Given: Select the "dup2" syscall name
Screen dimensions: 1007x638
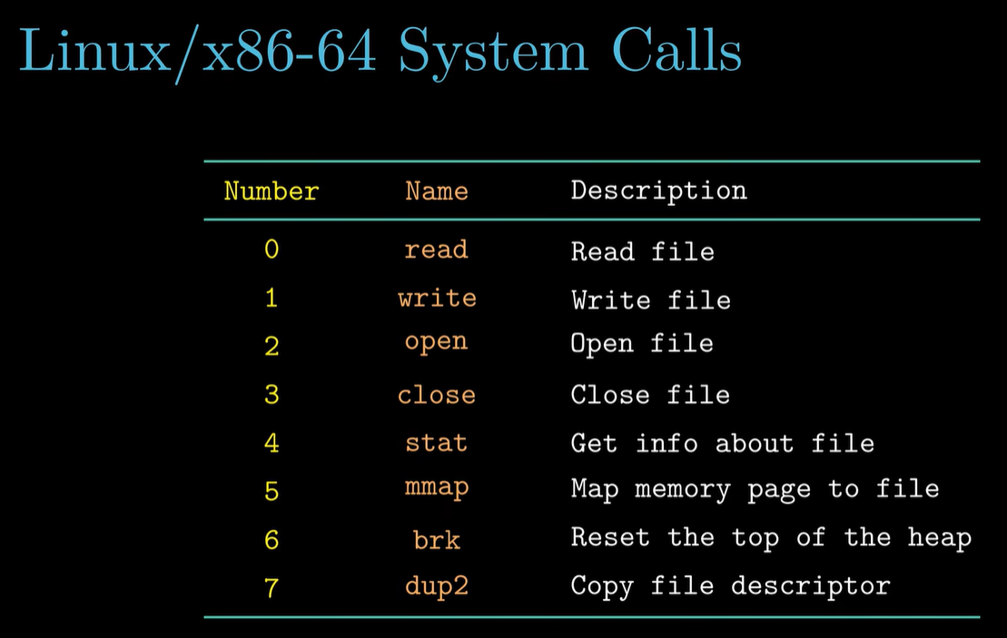Looking at the screenshot, I should tap(437, 586).
